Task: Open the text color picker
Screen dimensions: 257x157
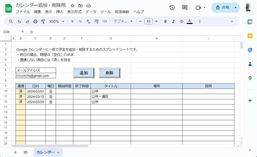Action: (x=189, y=21)
